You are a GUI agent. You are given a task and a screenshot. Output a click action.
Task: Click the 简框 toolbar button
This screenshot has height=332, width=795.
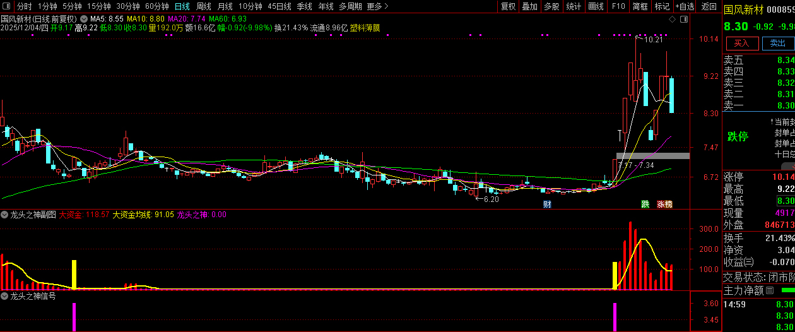[640, 6]
